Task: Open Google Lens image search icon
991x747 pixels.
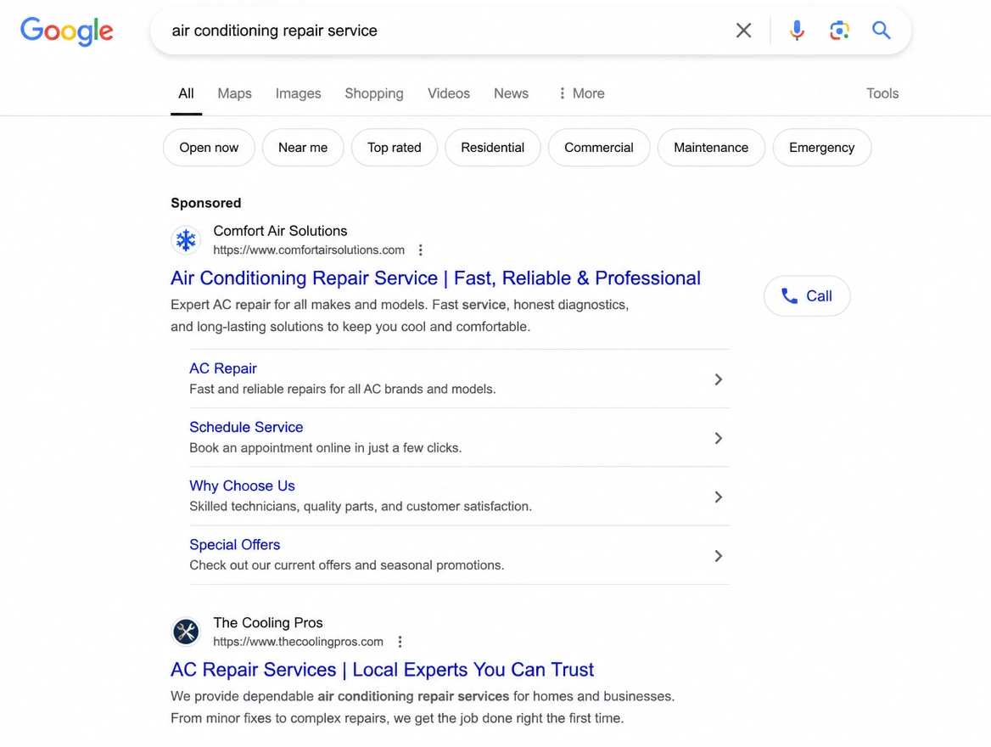Action: tap(838, 31)
